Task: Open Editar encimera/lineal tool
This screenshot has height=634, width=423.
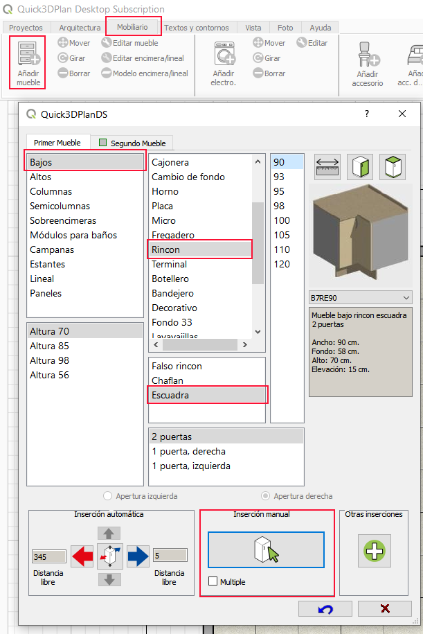Action: coord(143,58)
